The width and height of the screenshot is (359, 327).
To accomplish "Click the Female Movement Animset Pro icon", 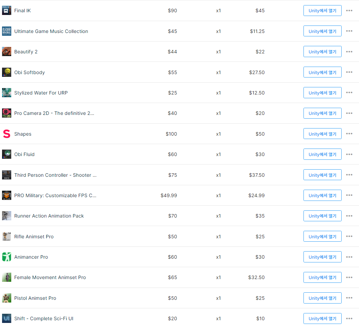I will click(6, 277).
